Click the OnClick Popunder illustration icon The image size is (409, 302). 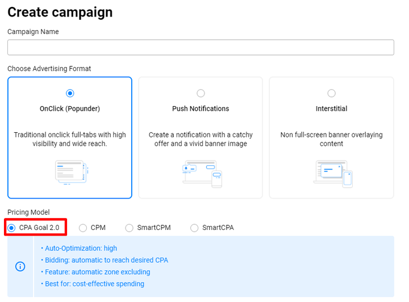(x=70, y=172)
